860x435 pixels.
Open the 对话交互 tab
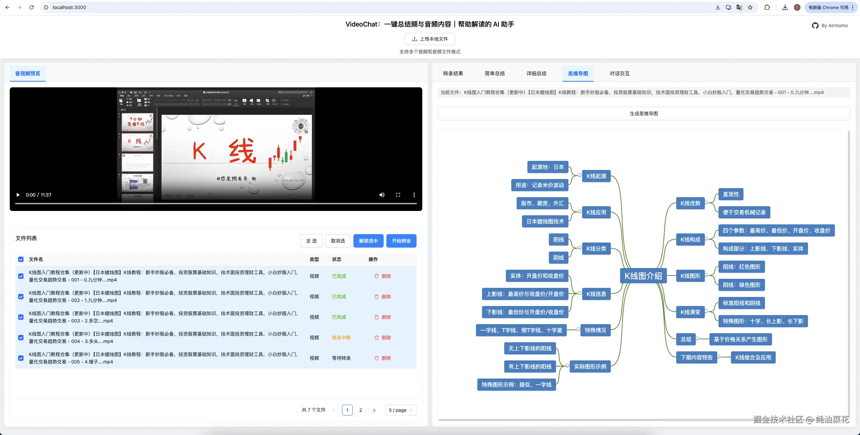618,73
